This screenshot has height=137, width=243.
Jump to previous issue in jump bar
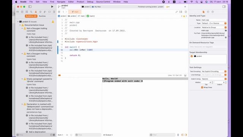point(182,16)
